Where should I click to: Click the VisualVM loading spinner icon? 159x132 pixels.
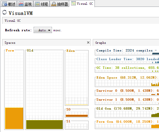[x=4, y=13]
